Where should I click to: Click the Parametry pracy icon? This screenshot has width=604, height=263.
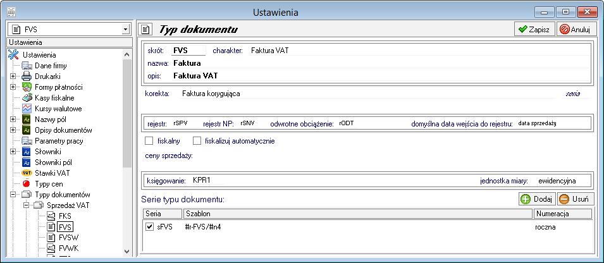(27, 141)
